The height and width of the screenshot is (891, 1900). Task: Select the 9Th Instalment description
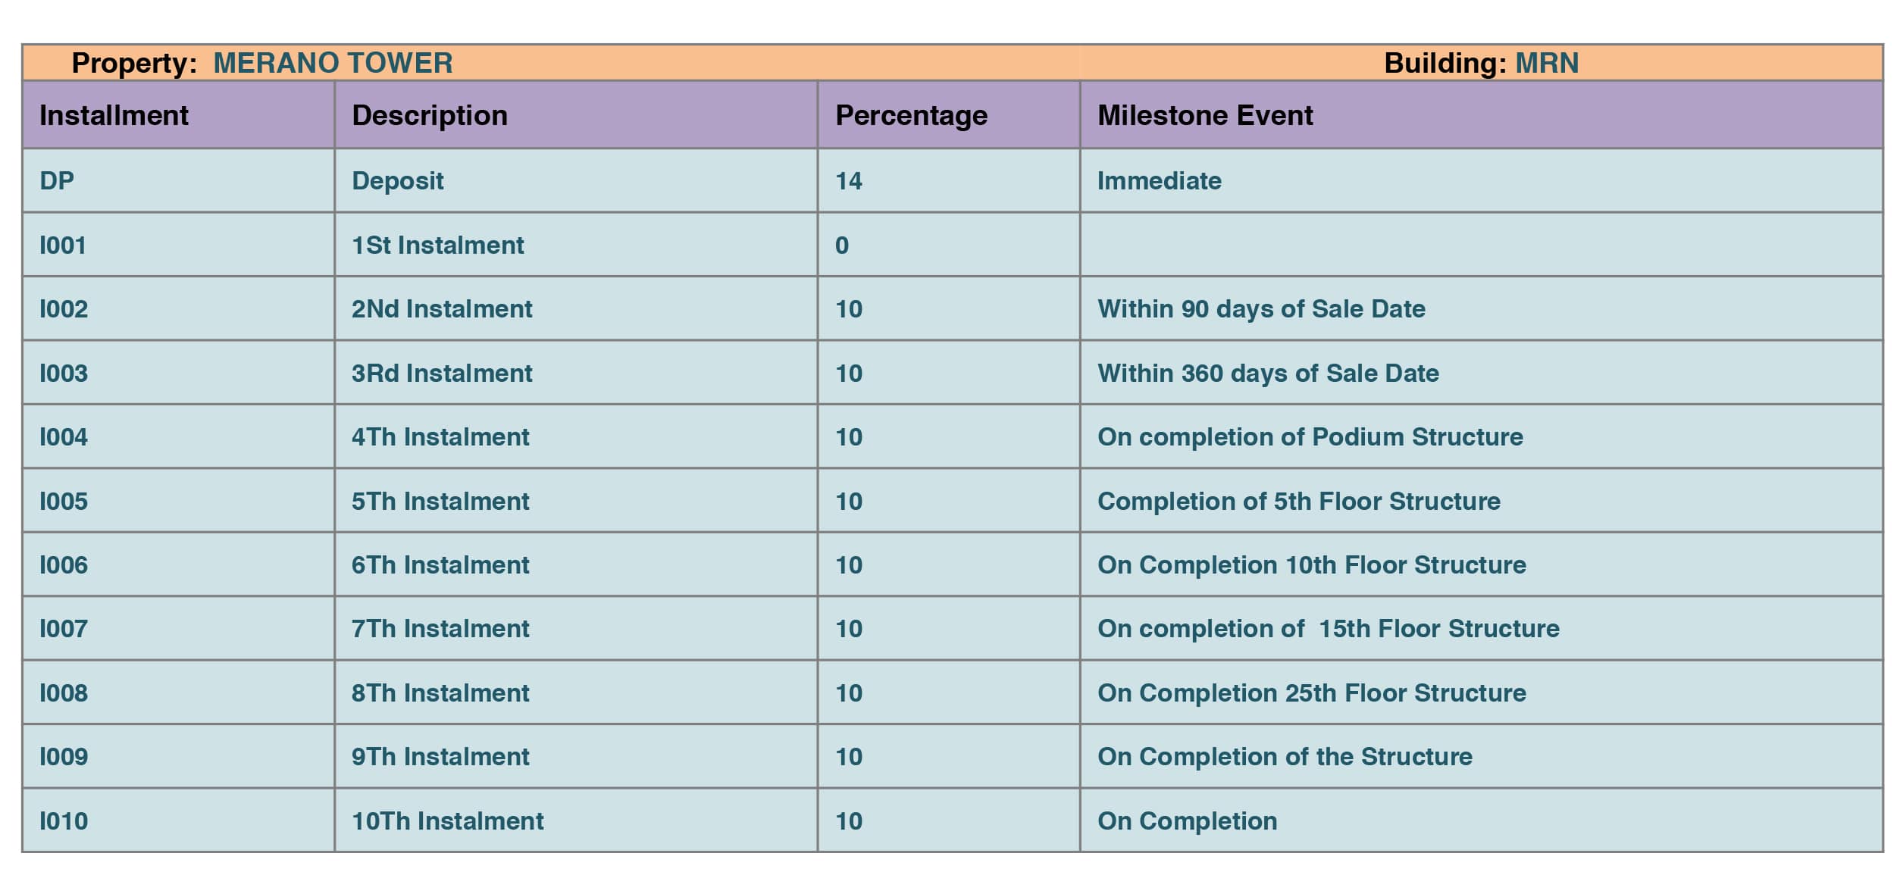[x=440, y=757]
